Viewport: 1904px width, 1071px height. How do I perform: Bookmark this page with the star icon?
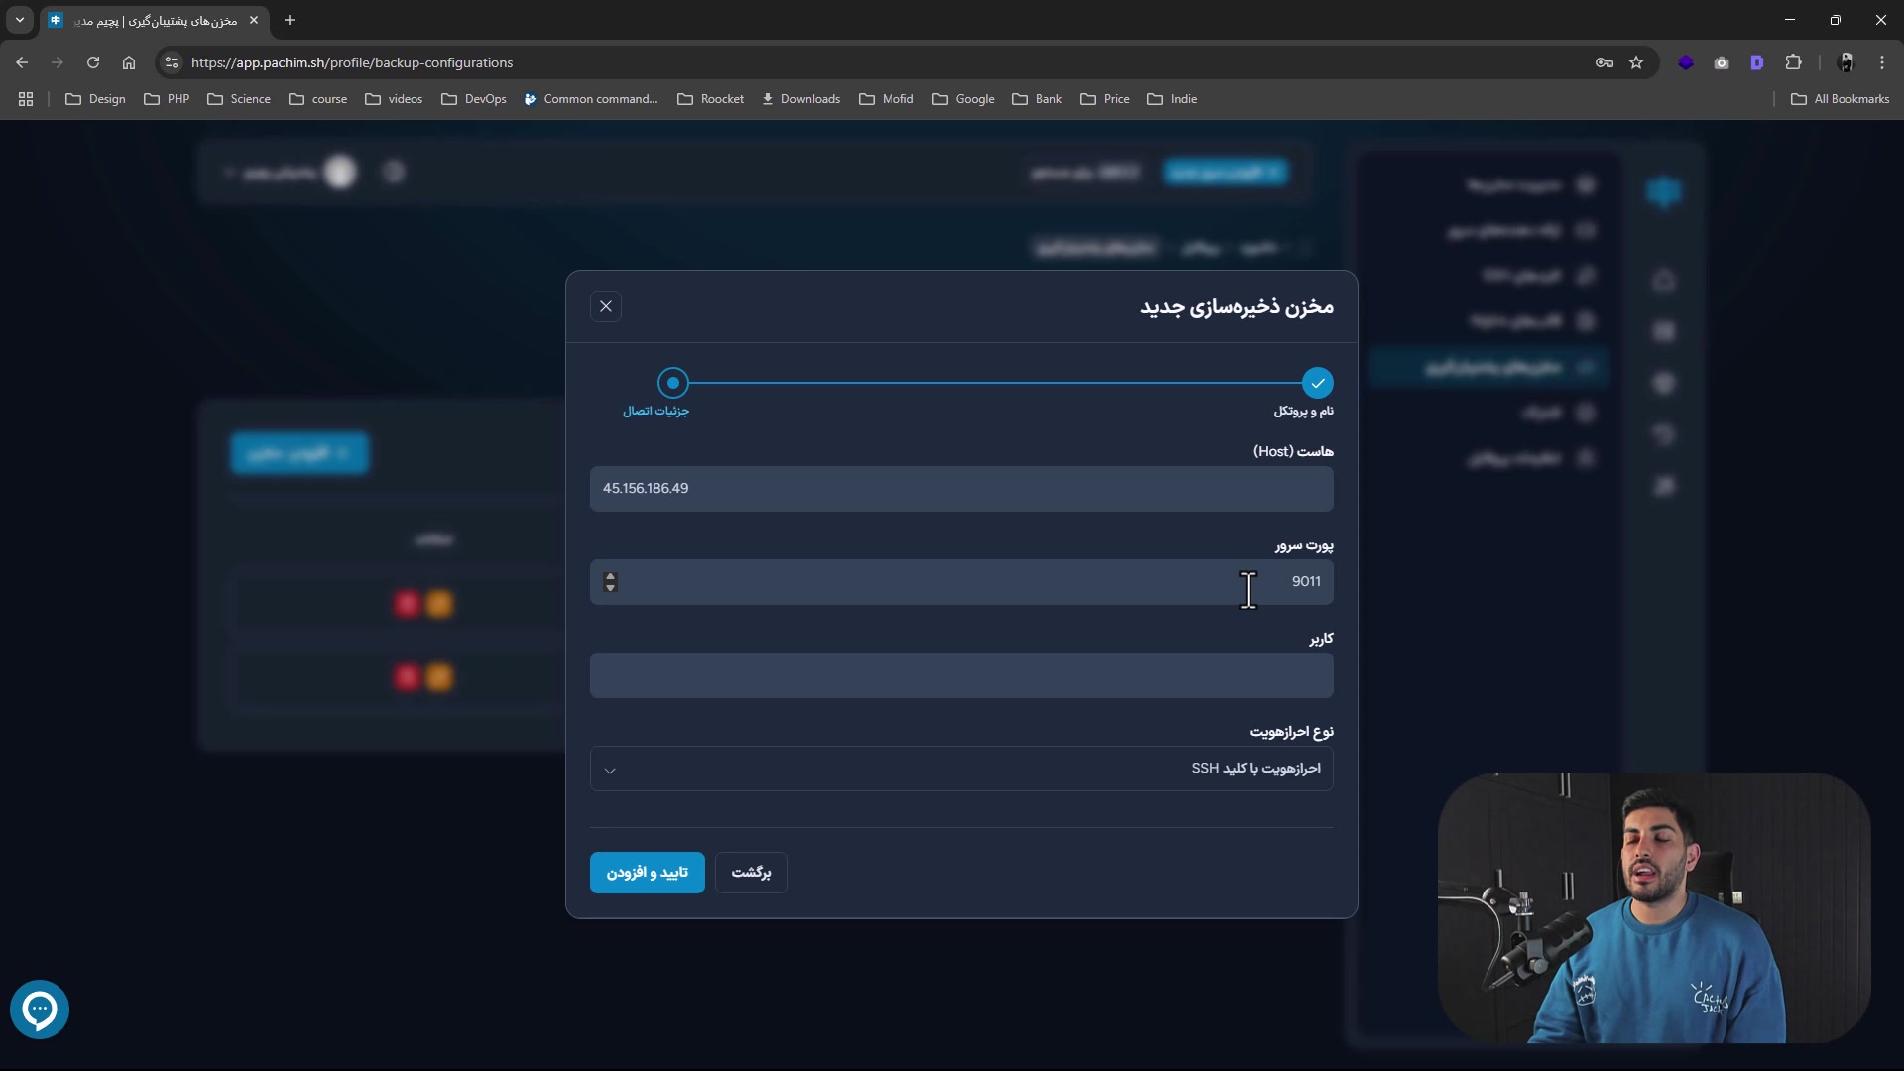pos(1636,62)
